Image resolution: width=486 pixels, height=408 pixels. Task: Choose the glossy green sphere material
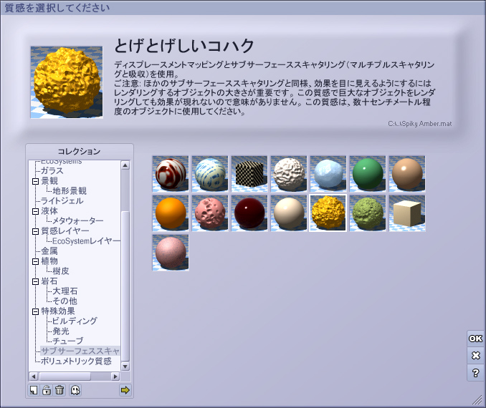click(368, 174)
